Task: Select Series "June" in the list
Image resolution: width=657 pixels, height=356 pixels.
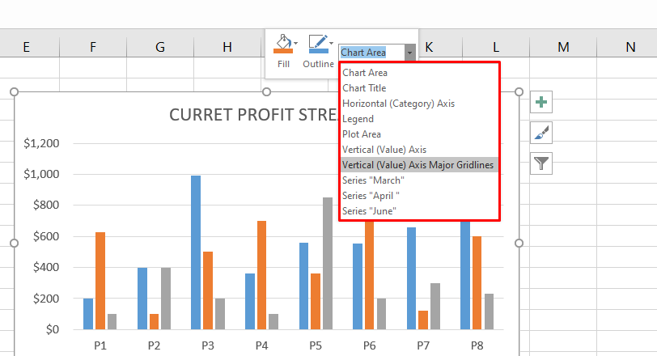Action: coord(370,211)
